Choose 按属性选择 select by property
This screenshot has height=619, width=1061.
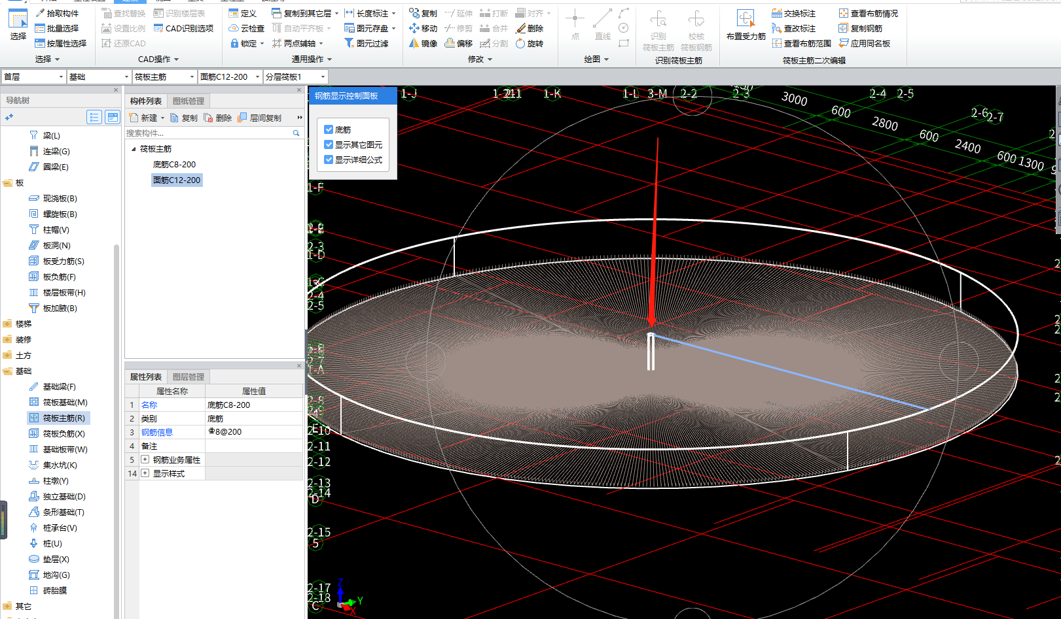(61, 43)
